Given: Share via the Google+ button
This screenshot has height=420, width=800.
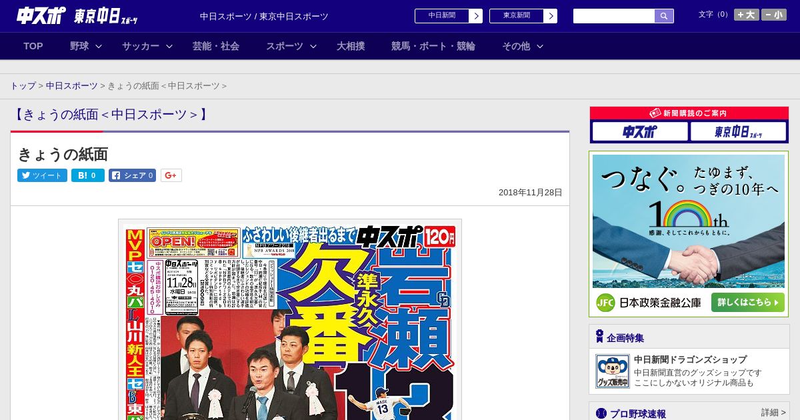Looking at the screenshot, I should pyautogui.click(x=171, y=175).
